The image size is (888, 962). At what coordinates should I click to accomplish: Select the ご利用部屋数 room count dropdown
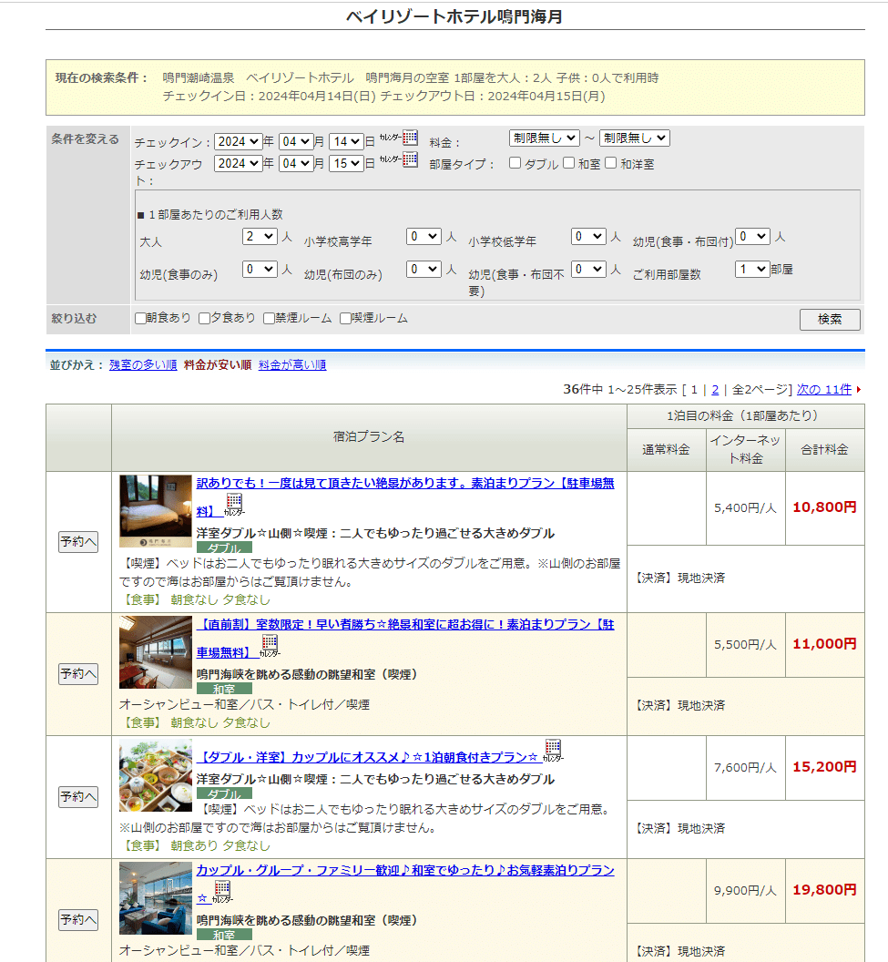coord(752,270)
